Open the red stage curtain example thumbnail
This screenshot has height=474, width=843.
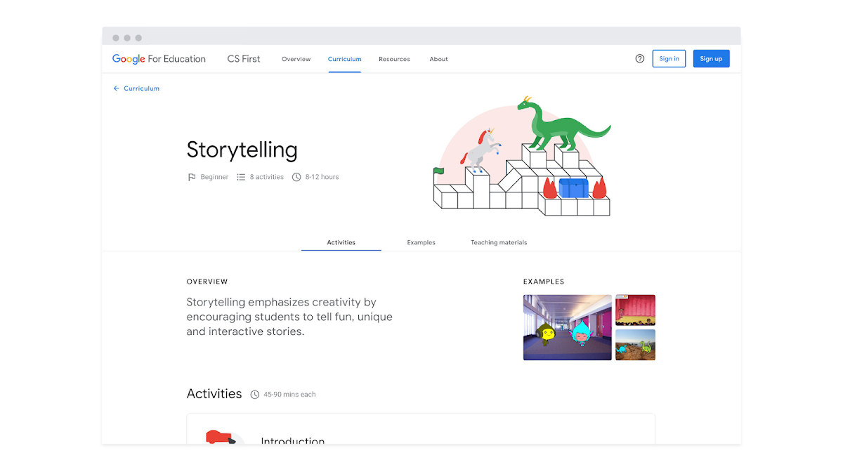click(635, 310)
